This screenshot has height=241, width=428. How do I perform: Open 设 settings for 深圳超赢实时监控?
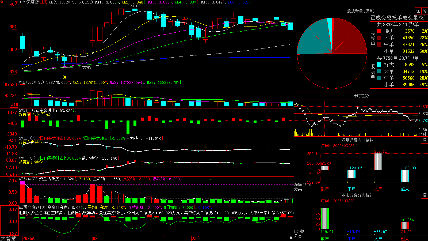(x=425, y=140)
